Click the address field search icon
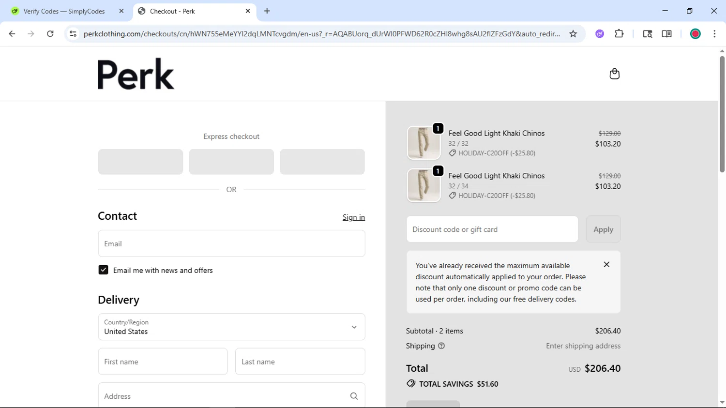726x408 pixels. (354, 396)
